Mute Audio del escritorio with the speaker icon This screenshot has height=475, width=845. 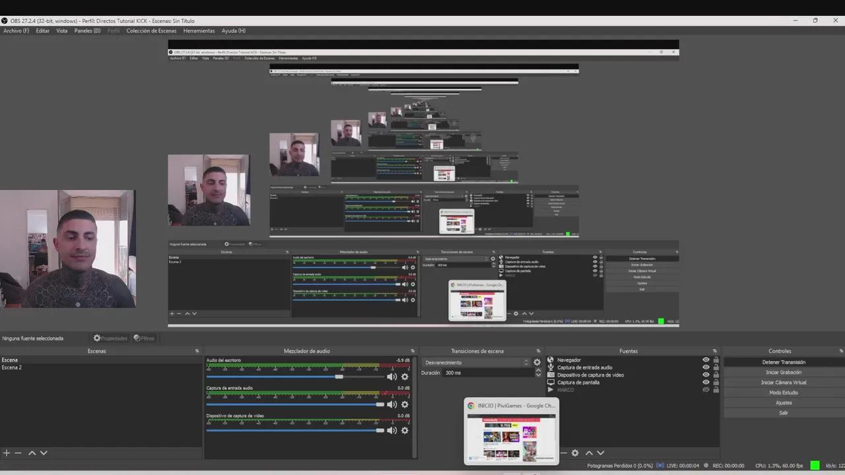391,377
